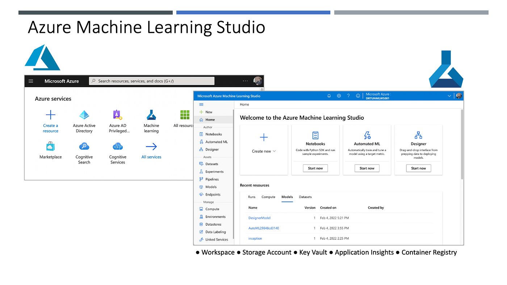Sort by the Name column header
This screenshot has height=285, width=507.
click(253, 208)
